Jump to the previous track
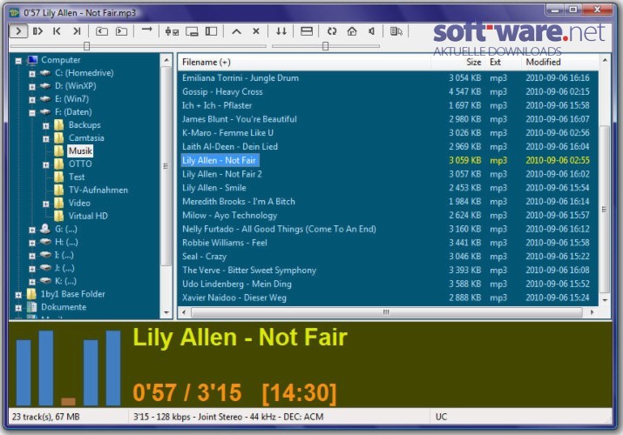 (57, 31)
